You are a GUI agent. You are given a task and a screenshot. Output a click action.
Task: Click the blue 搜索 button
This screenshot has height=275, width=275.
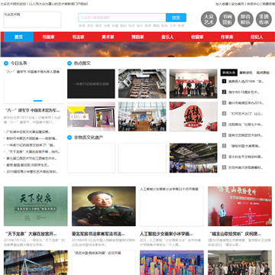176,18
